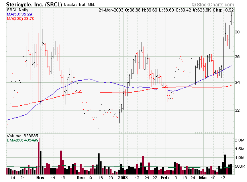Screen dimensions: 247x182
Task: Click the Nasdaq Nat. Mkt. label
Action: pos(79,5)
